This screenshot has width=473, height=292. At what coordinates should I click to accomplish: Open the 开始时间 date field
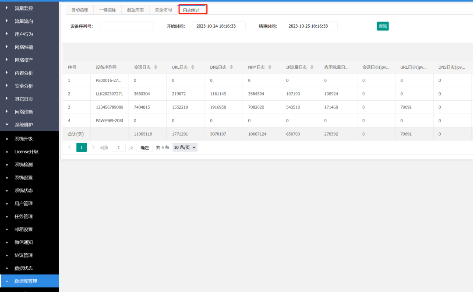tap(219, 26)
